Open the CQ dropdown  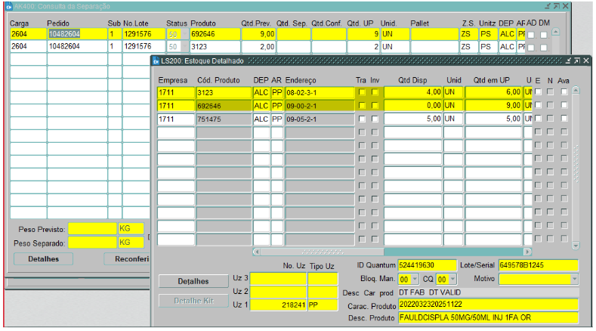click(452, 280)
